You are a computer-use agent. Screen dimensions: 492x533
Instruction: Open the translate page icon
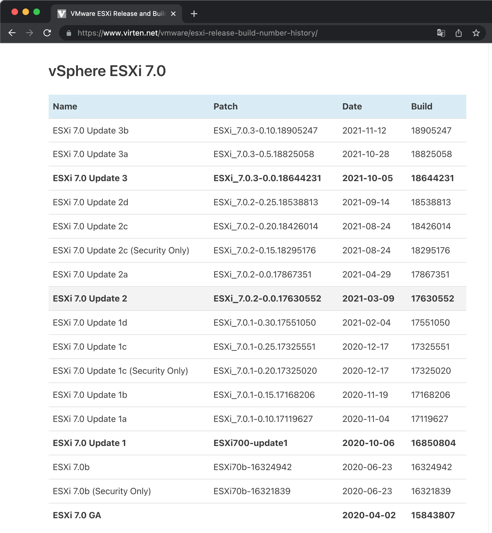(x=441, y=33)
